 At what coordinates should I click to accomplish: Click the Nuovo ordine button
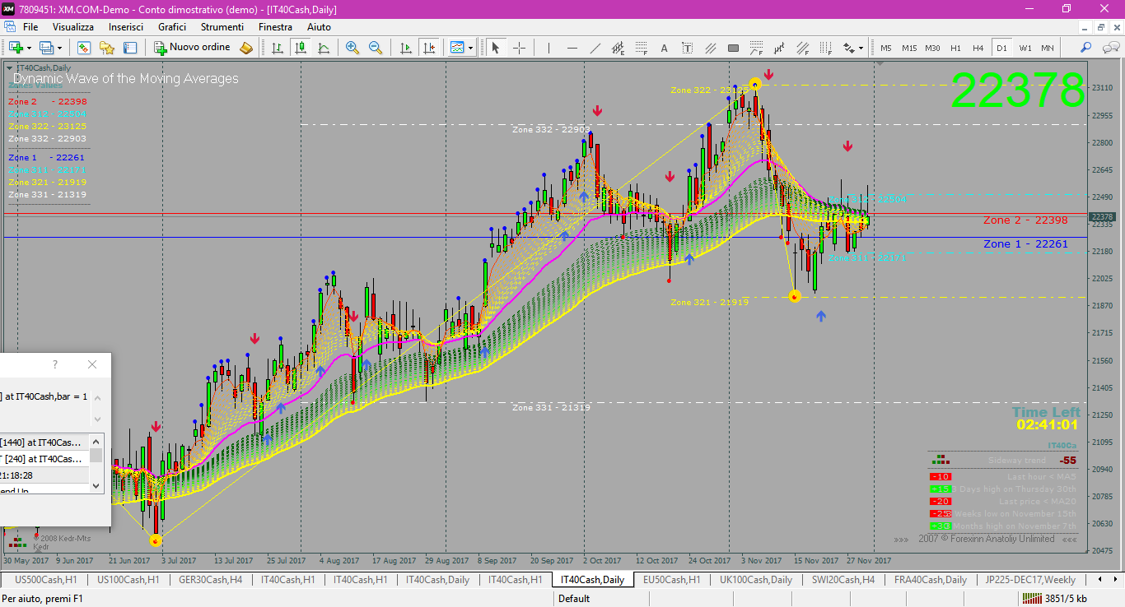(192, 48)
